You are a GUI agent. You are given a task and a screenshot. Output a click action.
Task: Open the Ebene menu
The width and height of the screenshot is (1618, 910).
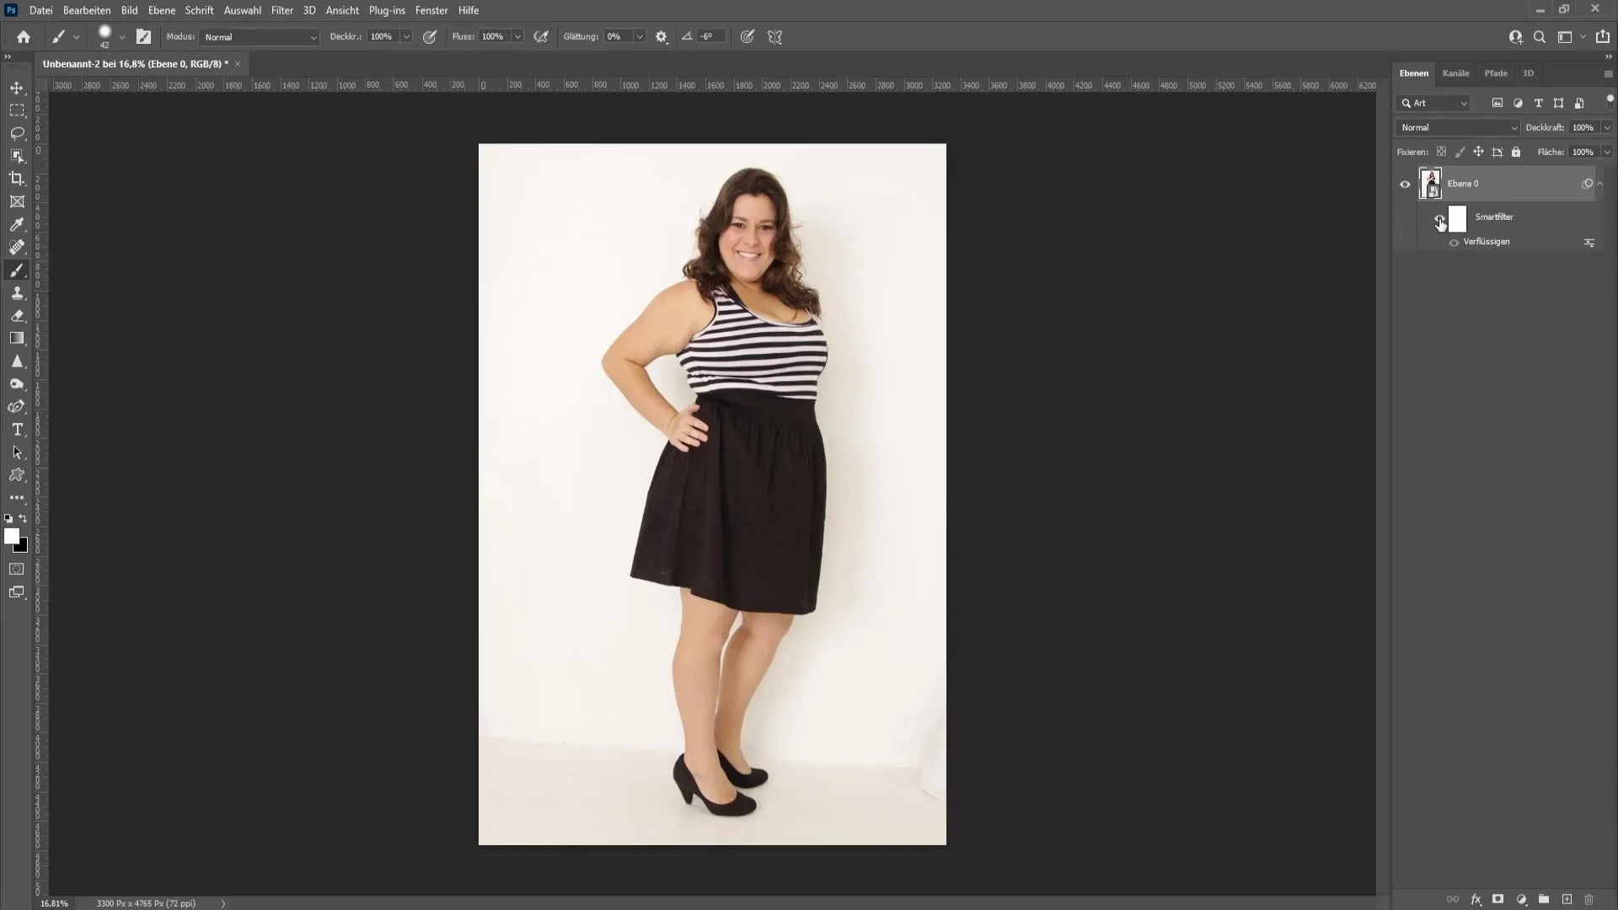[x=160, y=10]
